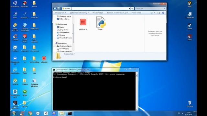Open the Корзина recycle bin
Screen dimensions: 207x116
(190, 104)
